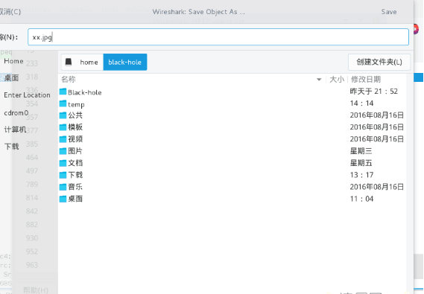Image resolution: width=424 pixels, height=294 pixels.
Task: Cancel the save dialog with 取消(C)
Action: pyautogui.click(x=10, y=12)
